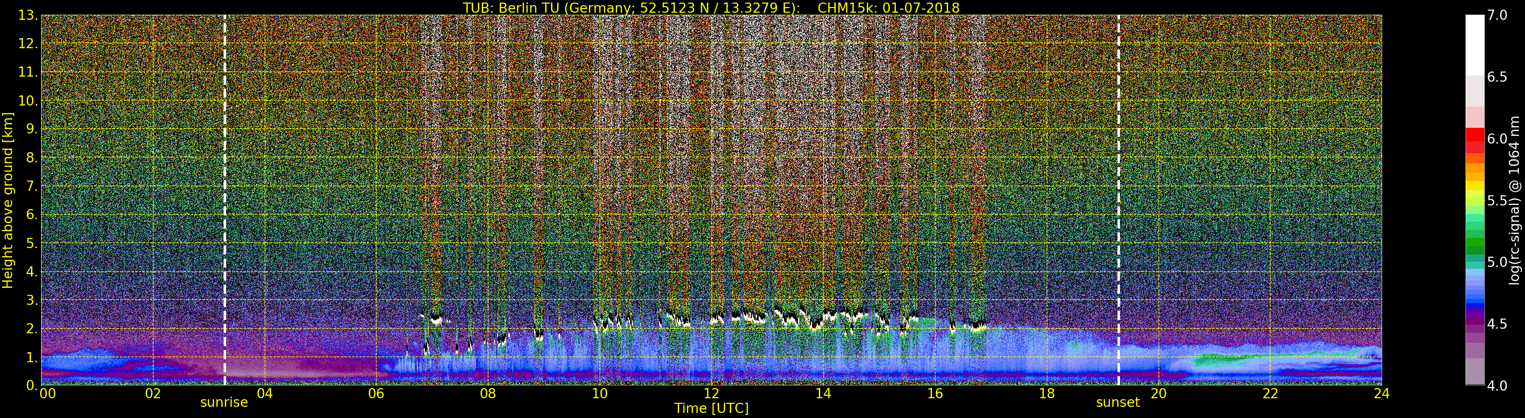Click the "11." tick label on the height axis
1525x418 pixels.
[28, 72]
